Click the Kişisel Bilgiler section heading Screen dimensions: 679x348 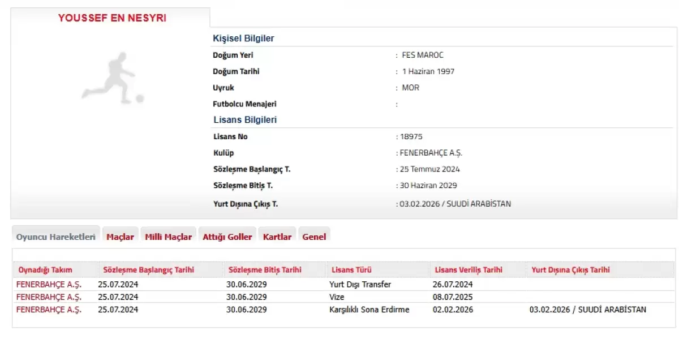coord(243,38)
